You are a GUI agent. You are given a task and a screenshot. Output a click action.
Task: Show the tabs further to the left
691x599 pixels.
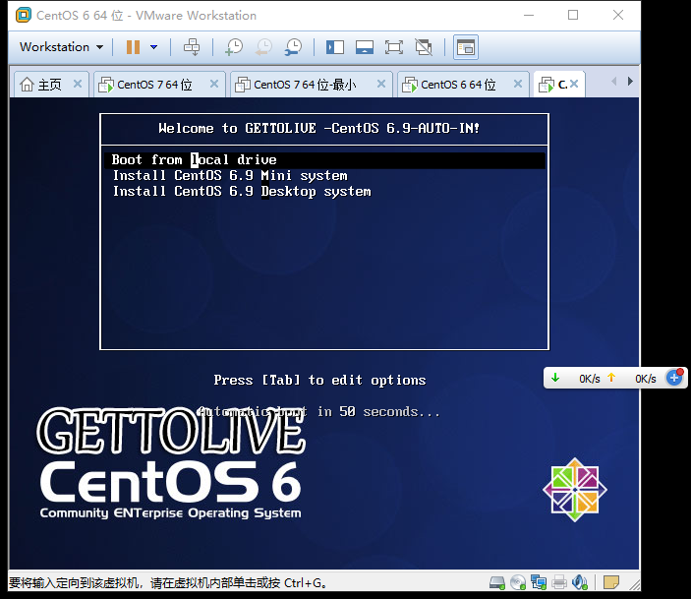point(614,82)
